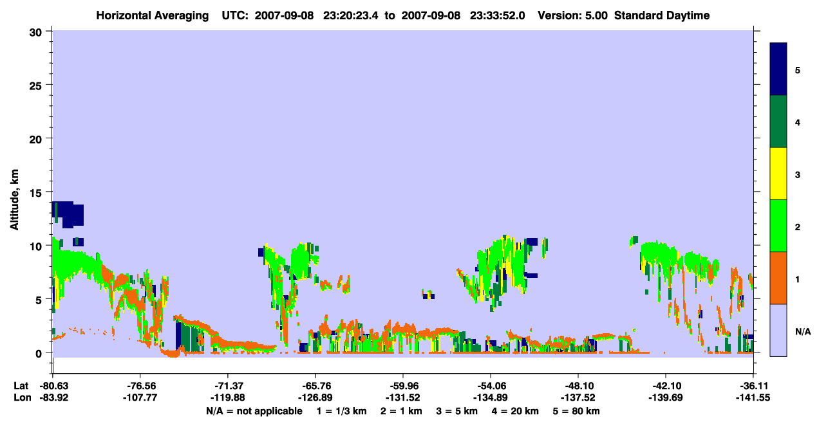Click the longitude value -139.69
This screenshot has height=429, width=837.
pyautogui.click(x=666, y=397)
